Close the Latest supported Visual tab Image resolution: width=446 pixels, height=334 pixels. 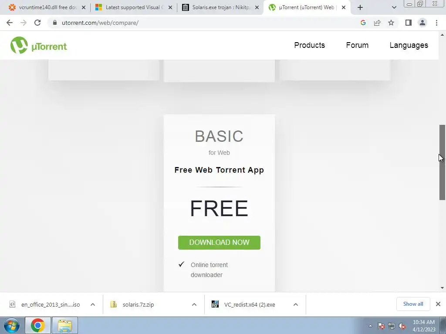click(x=170, y=7)
